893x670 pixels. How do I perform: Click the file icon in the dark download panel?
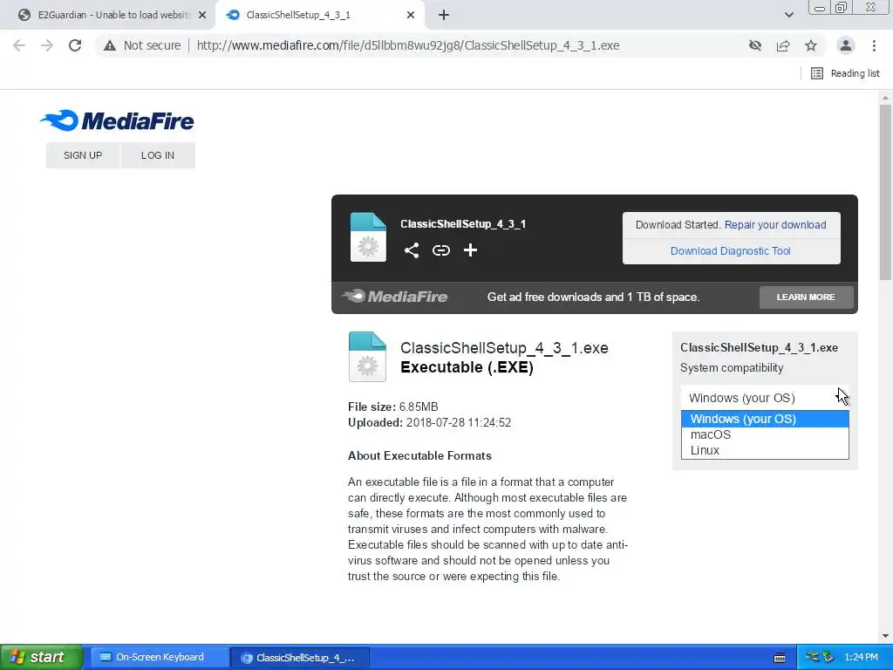368,237
